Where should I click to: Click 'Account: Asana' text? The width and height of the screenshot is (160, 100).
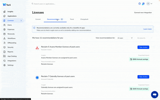click(46, 50)
